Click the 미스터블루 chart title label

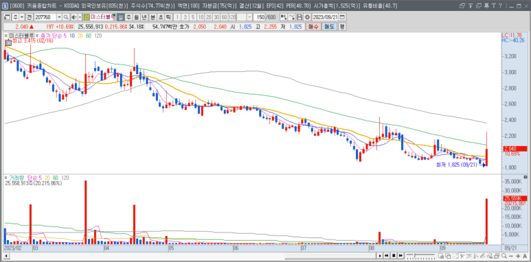[21, 36]
